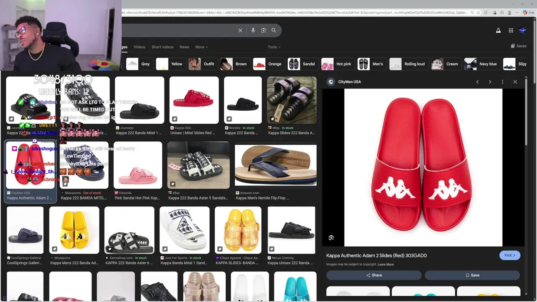
Task: Switch to the News tab
Action: pyautogui.click(x=184, y=47)
